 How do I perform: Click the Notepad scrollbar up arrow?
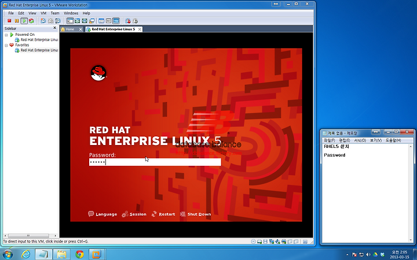point(411,146)
